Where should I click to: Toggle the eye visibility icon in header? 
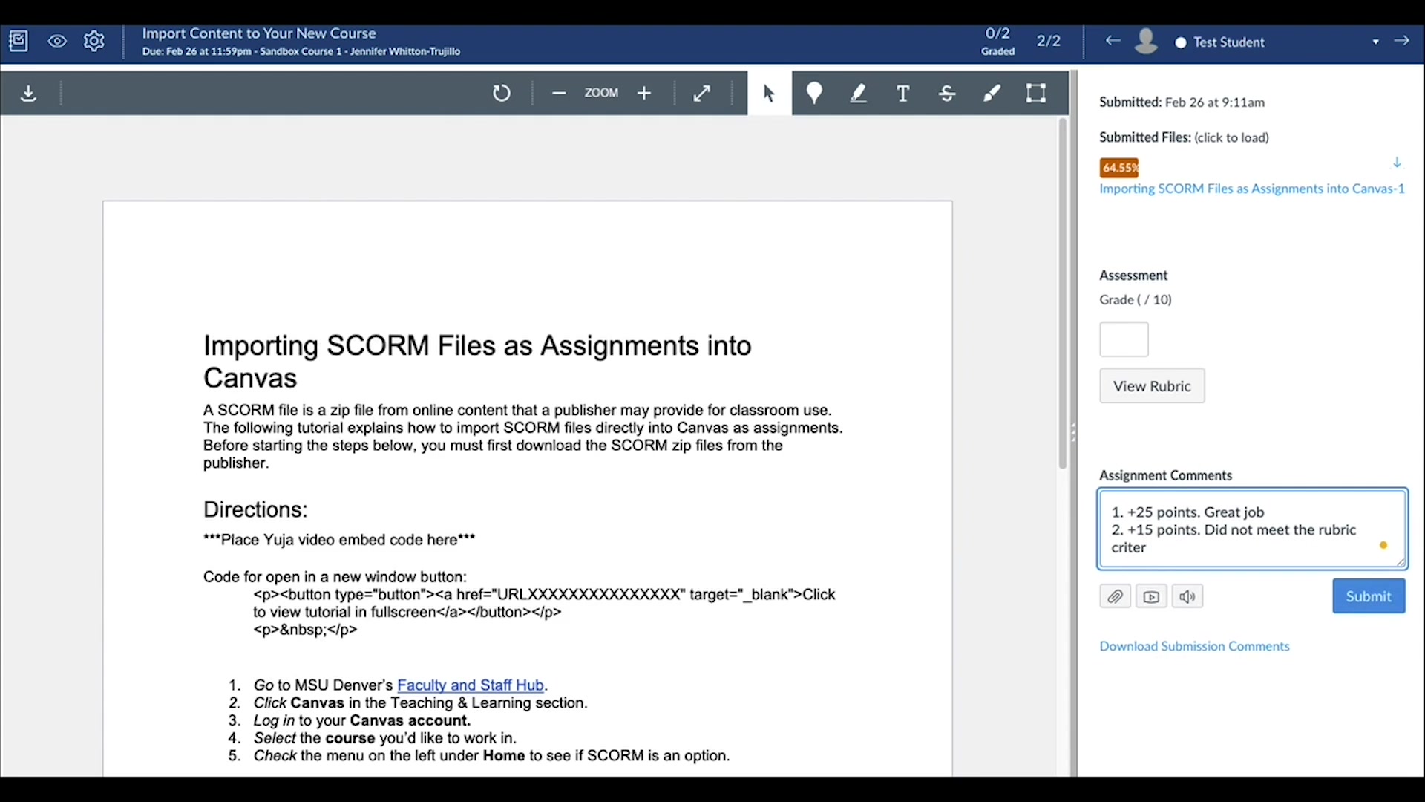[x=57, y=42]
